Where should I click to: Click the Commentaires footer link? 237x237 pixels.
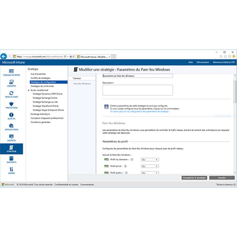tap(87, 185)
